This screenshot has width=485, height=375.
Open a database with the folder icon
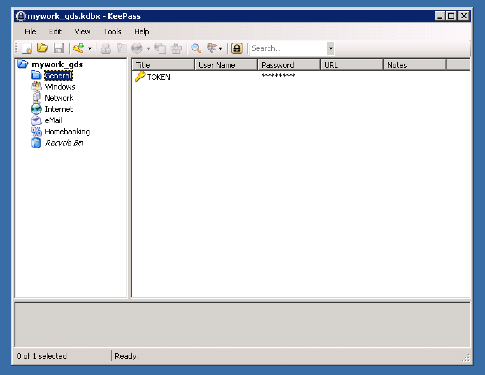tap(43, 48)
